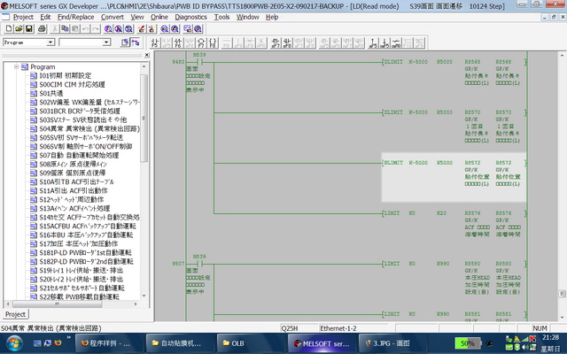Click the Windows Start orb
Viewport: 567px width, 354px height.
pos(12,342)
